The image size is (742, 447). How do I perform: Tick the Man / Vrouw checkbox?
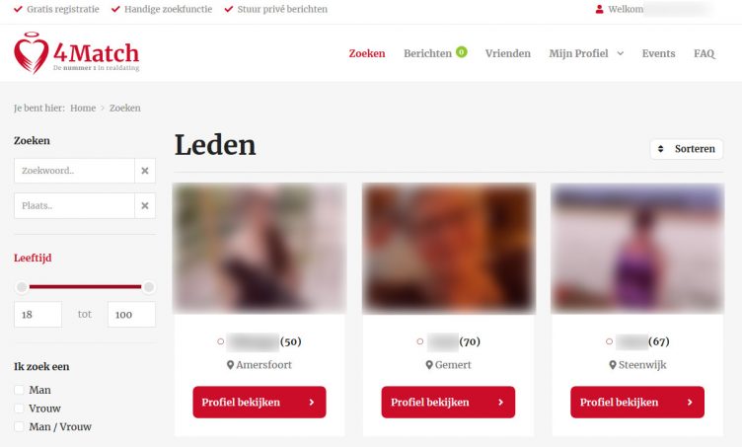click(19, 426)
